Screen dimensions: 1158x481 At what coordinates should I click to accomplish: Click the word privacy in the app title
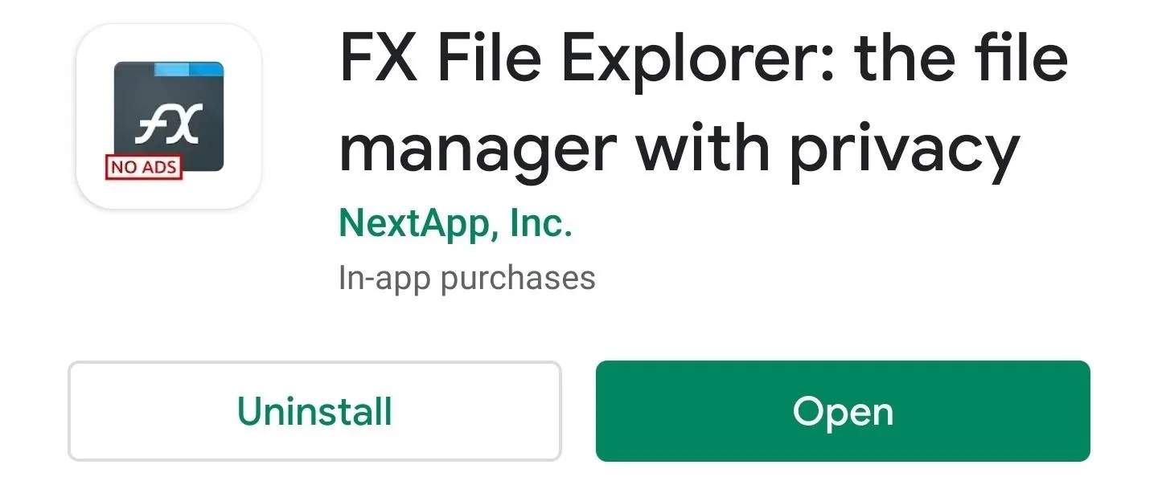tap(904, 151)
